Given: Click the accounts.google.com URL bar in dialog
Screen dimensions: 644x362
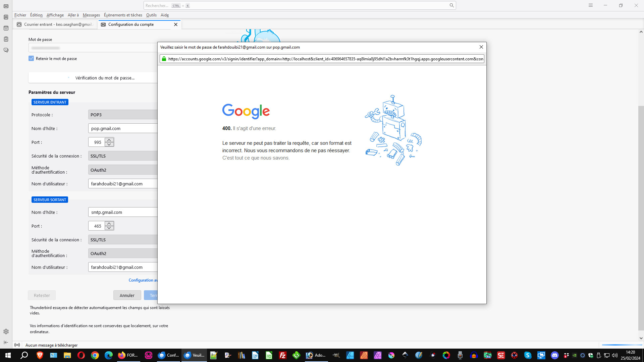Looking at the screenshot, I should point(322,59).
